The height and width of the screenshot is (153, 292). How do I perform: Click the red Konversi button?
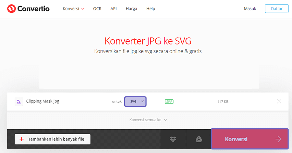(x=250, y=139)
